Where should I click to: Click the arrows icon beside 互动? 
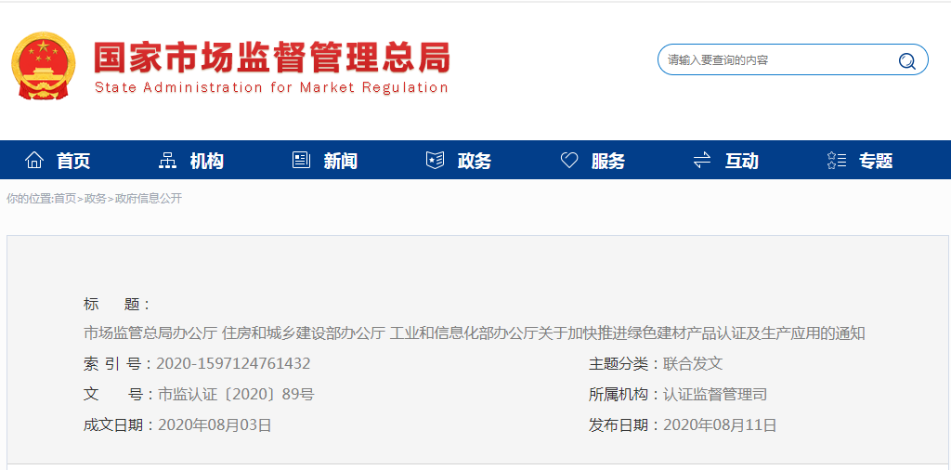pyautogui.click(x=702, y=160)
